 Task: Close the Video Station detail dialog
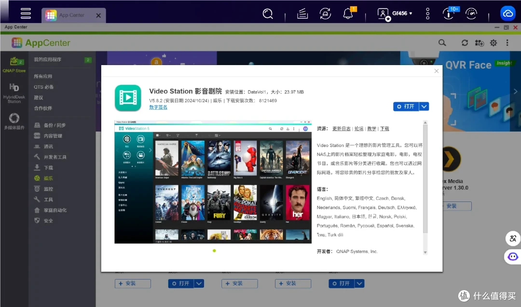point(436,71)
